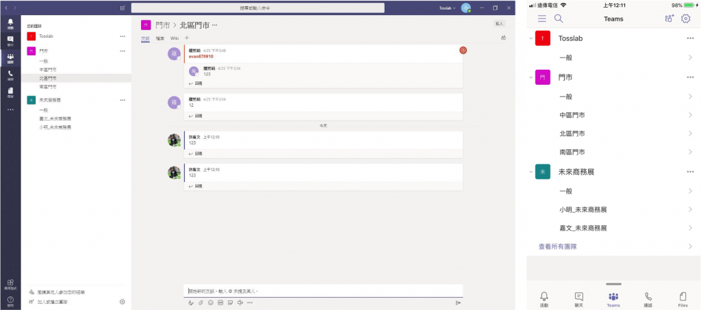
Task: Collapse the 未來商務展 team chevron on mobile
Action: click(531, 172)
